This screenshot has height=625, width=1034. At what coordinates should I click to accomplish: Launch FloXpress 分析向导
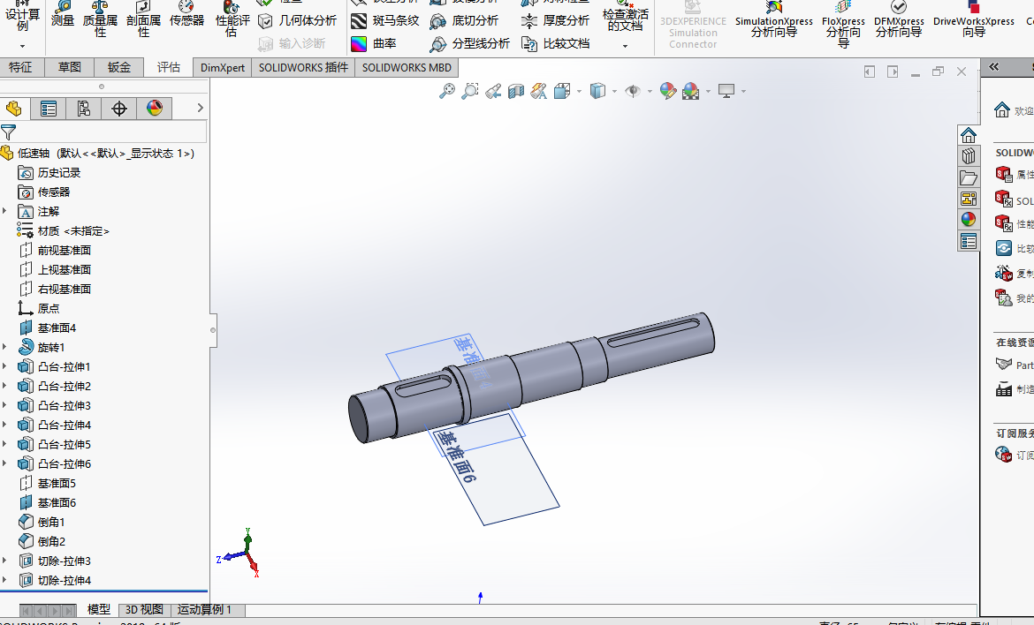[x=843, y=24]
